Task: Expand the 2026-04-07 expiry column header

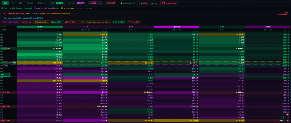Action: pyautogui.click(x=40, y=30)
